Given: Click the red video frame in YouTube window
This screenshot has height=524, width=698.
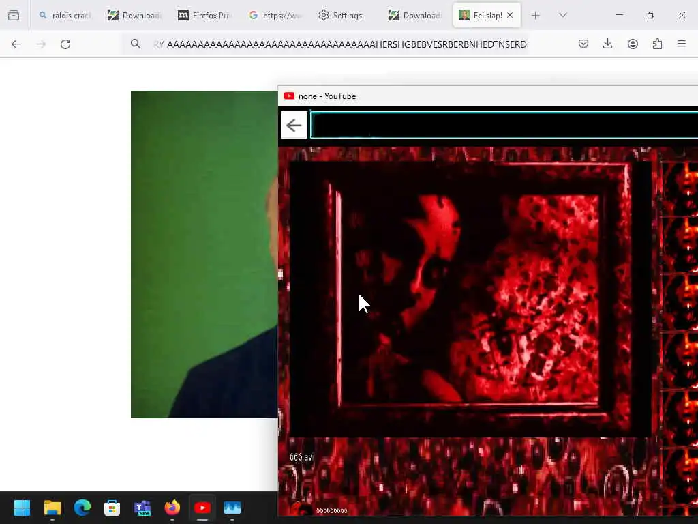Looking at the screenshot, I should pos(470,299).
